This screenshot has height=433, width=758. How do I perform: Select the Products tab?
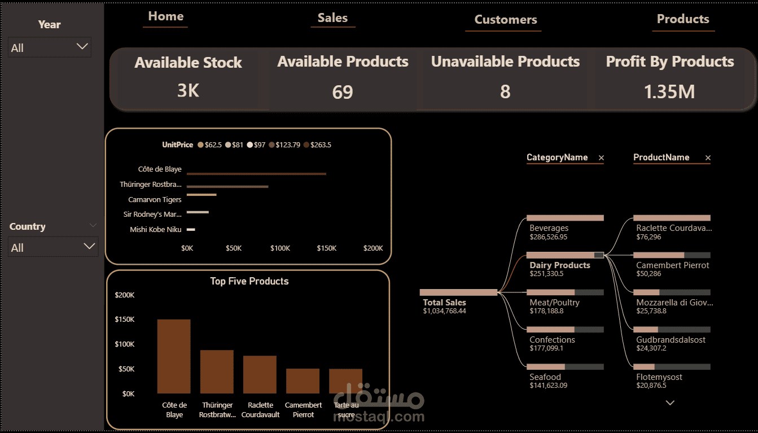[683, 19]
